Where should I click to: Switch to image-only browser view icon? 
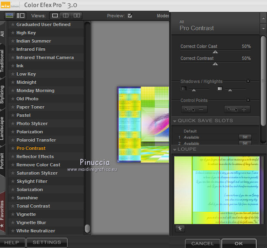(9, 16)
